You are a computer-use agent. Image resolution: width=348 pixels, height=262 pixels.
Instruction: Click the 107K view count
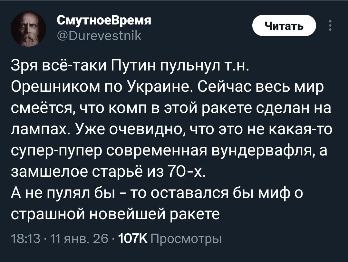pos(133,239)
